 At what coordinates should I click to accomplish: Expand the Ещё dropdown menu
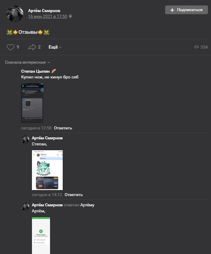(55, 47)
